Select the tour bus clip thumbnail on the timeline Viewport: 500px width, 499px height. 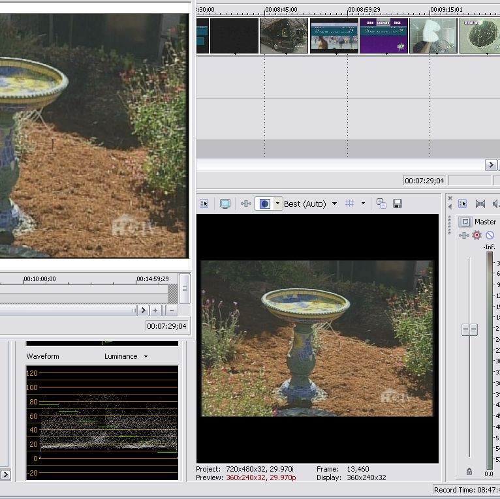[x=284, y=36]
